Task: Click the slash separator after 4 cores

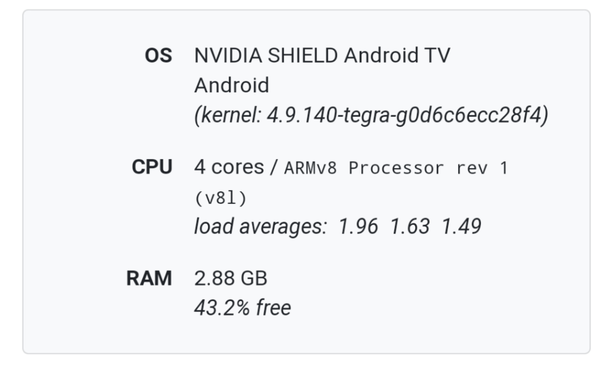Action: (274, 168)
